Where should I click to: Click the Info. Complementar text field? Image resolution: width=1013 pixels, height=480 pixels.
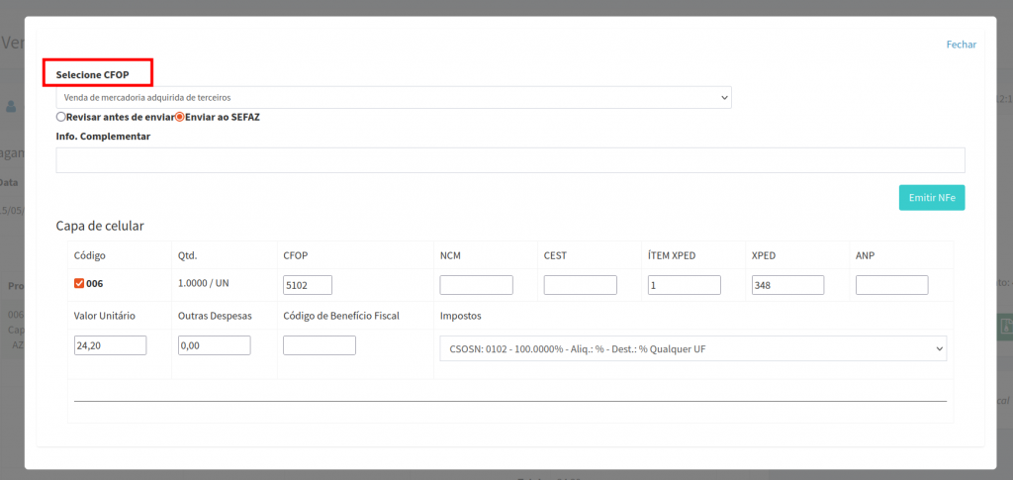click(509, 160)
